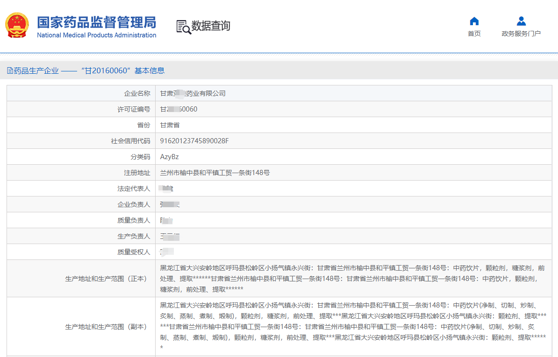Click the registered address 兰州市榆中县 value

pos(215,173)
